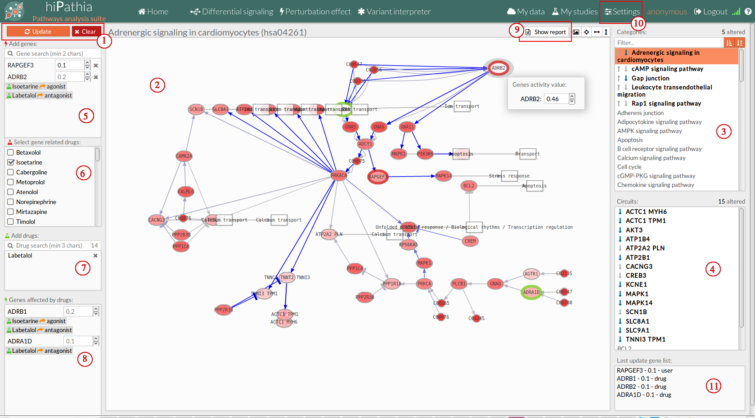
Task: Check the Betaxolol drug checkbox
Action: (11, 152)
